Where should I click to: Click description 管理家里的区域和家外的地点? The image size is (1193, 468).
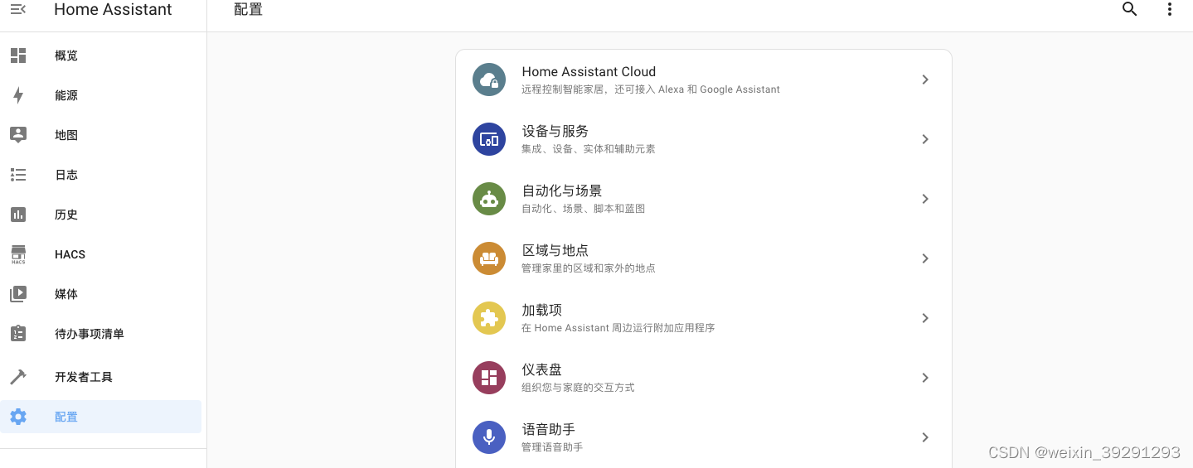[589, 268]
